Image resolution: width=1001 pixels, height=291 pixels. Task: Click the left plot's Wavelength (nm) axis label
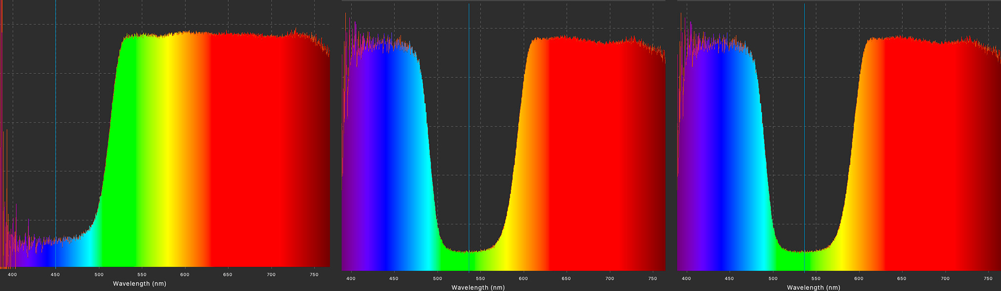[x=139, y=284]
